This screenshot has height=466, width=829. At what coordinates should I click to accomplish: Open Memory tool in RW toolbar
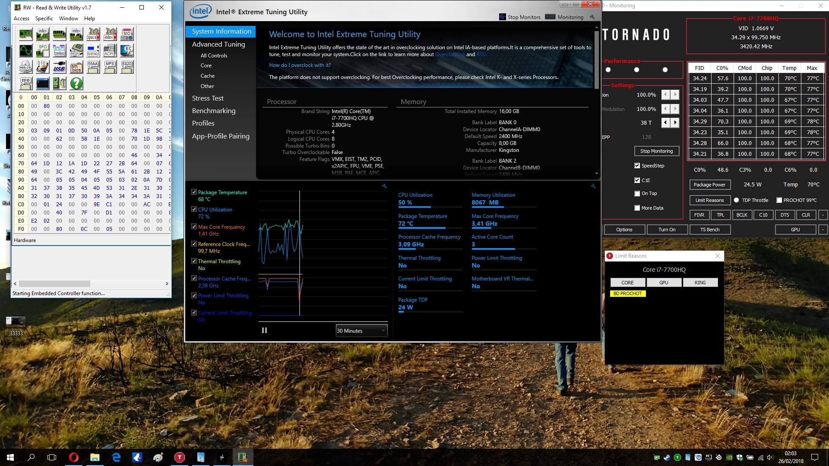click(x=59, y=34)
